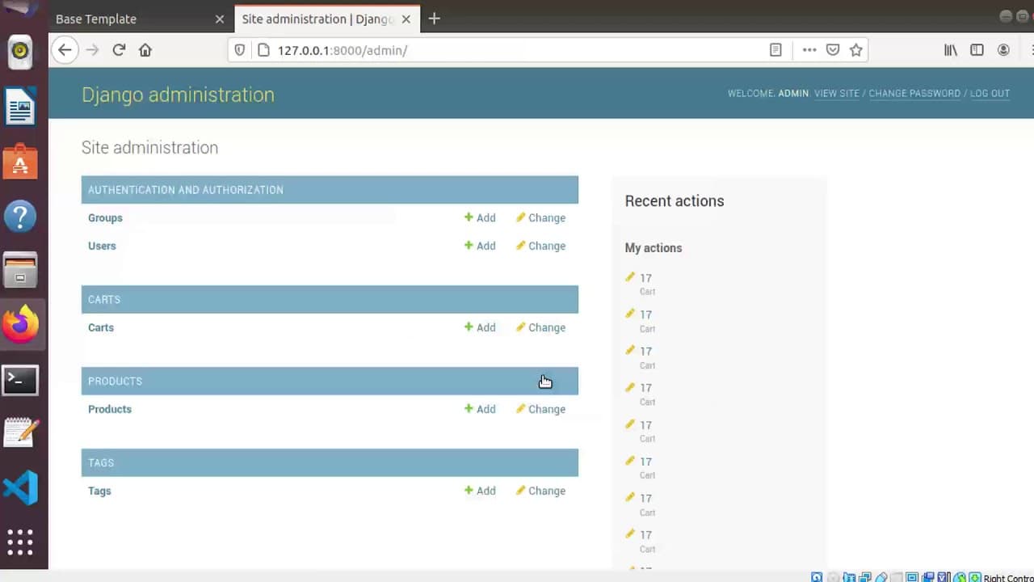1034x582 pixels.
Task: Click Change for Users
Action: [540, 246]
